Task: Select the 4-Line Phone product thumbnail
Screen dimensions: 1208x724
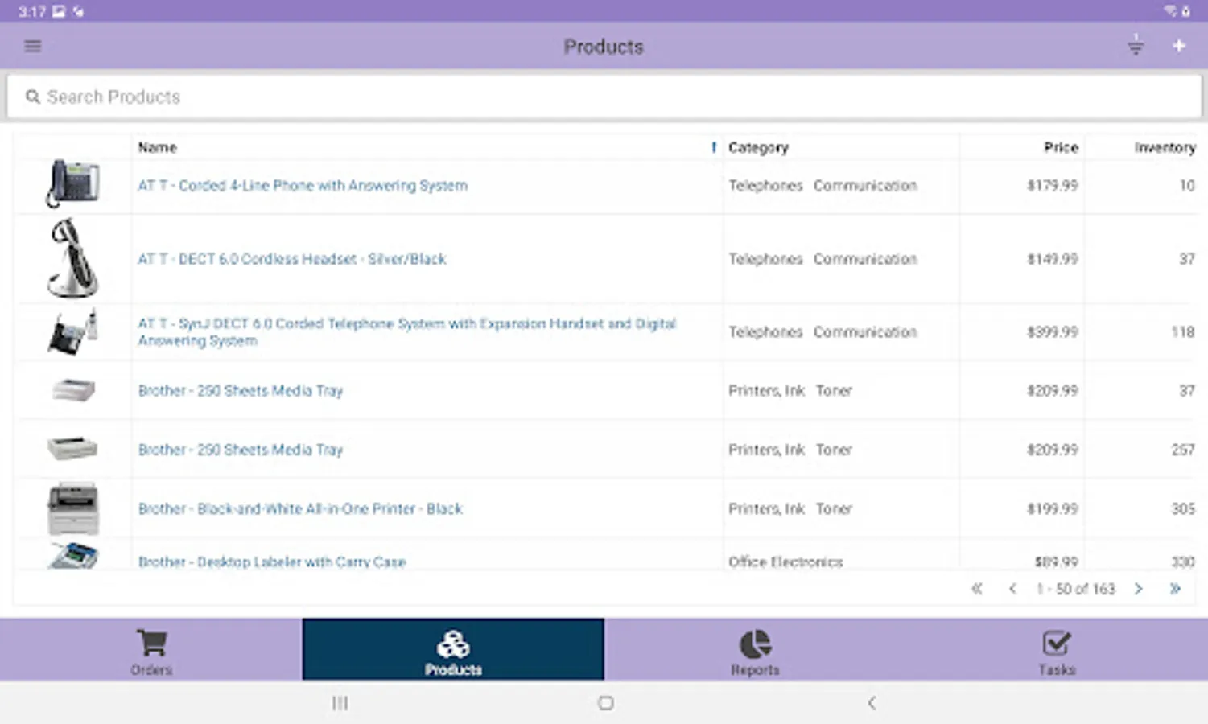Action: (x=72, y=184)
